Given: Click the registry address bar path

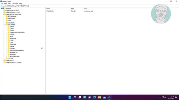Looking at the screenshot, I should [15, 6].
